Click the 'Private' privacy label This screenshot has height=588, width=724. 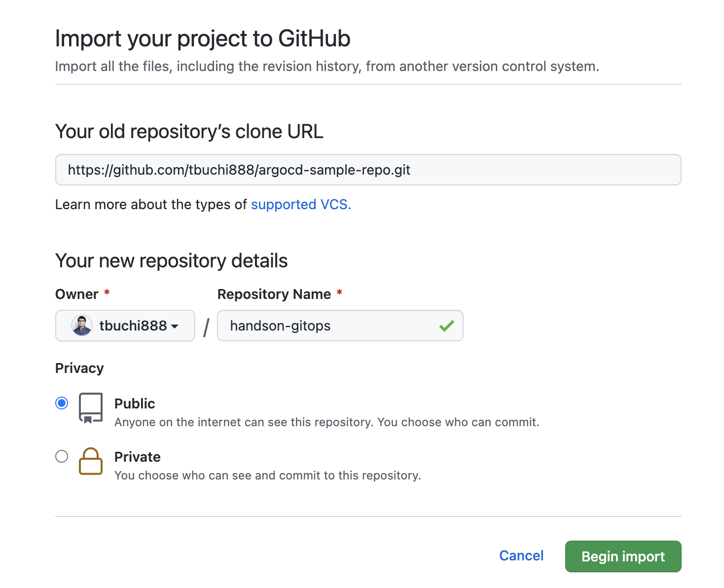pyautogui.click(x=138, y=457)
